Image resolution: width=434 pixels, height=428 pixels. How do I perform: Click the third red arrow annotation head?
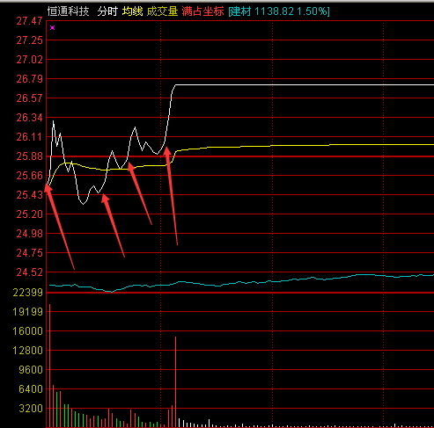pyautogui.click(x=130, y=166)
